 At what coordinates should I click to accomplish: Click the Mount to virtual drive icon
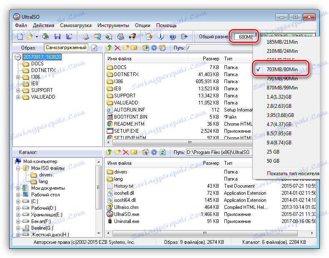click(x=120, y=37)
